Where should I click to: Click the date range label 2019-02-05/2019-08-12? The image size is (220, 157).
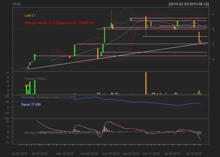point(188,4)
